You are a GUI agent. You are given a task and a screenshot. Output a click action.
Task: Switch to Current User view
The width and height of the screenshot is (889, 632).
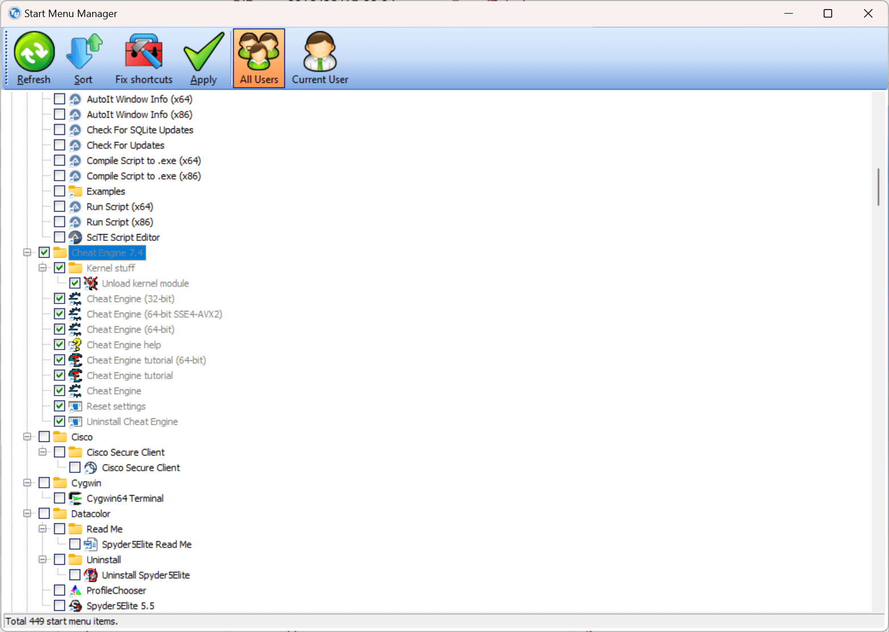pos(320,58)
